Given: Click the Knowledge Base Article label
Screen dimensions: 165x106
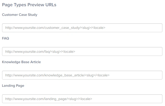Looking at the screenshot, I should click(x=21, y=62).
